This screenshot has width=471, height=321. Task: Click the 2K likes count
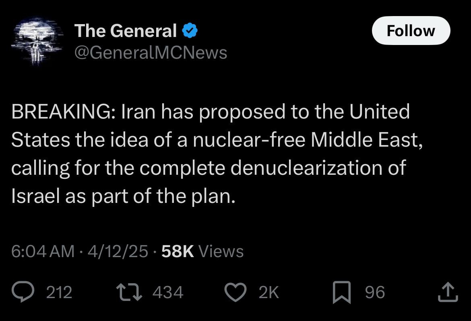pyautogui.click(x=269, y=292)
